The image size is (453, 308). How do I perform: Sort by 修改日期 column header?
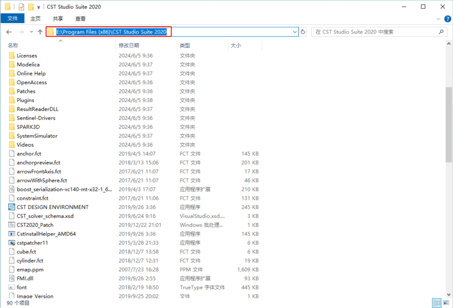129,45
